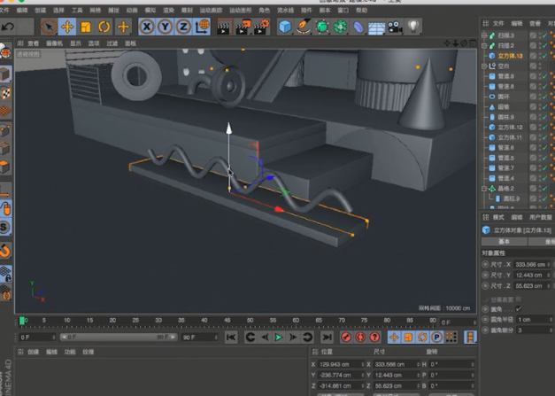Click the orange magnet icon

5,251
